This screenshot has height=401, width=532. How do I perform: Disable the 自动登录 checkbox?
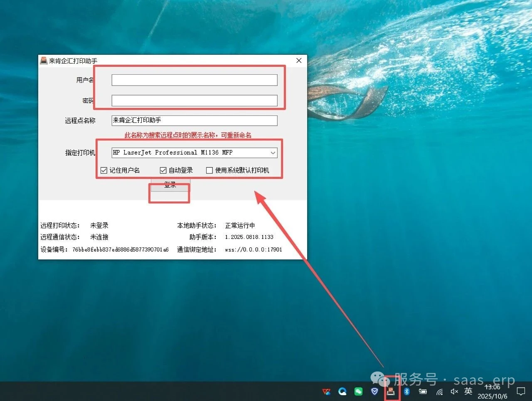[163, 170]
